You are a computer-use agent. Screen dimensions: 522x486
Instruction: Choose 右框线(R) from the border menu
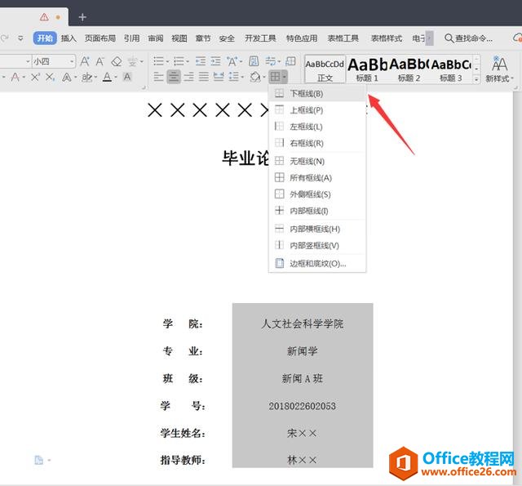pos(317,143)
